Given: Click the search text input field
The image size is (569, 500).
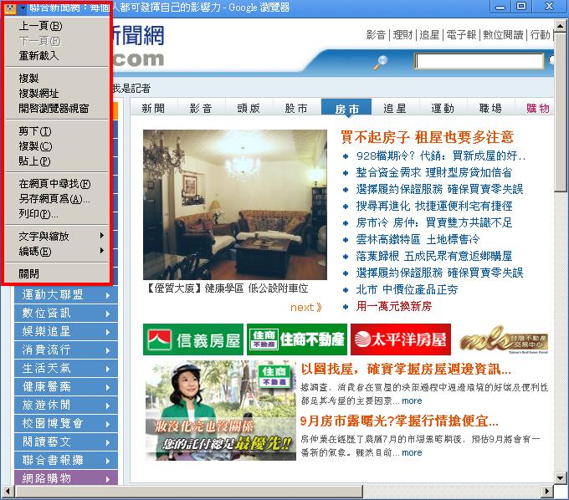Looking at the screenshot, I should point(479,61).
